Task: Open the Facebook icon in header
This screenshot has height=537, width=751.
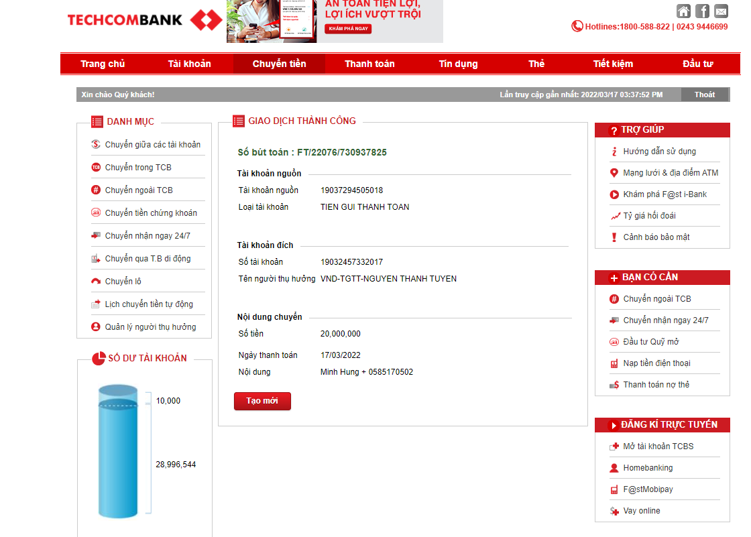Action: coord(702,11)
